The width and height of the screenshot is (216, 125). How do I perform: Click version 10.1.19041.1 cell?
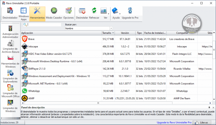click(x=125, y=76)
